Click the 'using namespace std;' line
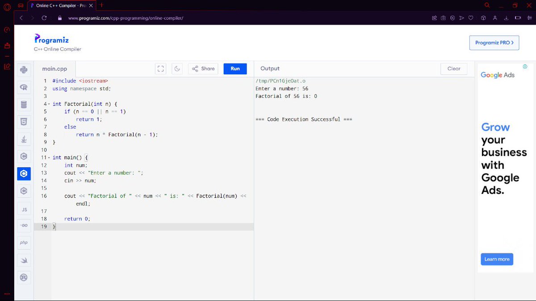 point(82,89)
